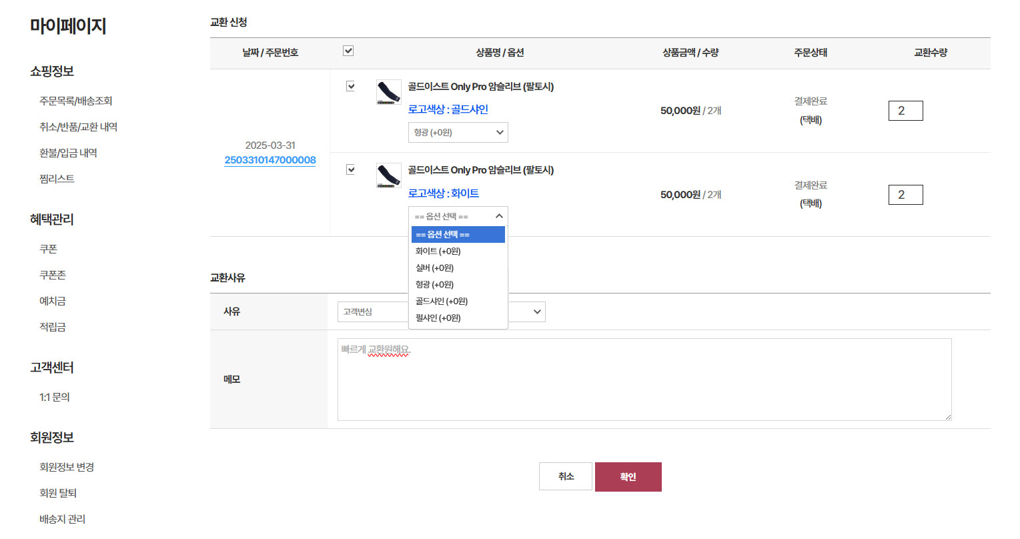This screenshot has height=539, width=1020.
Task: Uncheck the 화이트 product row checkbox
Action: pos(350,169)
